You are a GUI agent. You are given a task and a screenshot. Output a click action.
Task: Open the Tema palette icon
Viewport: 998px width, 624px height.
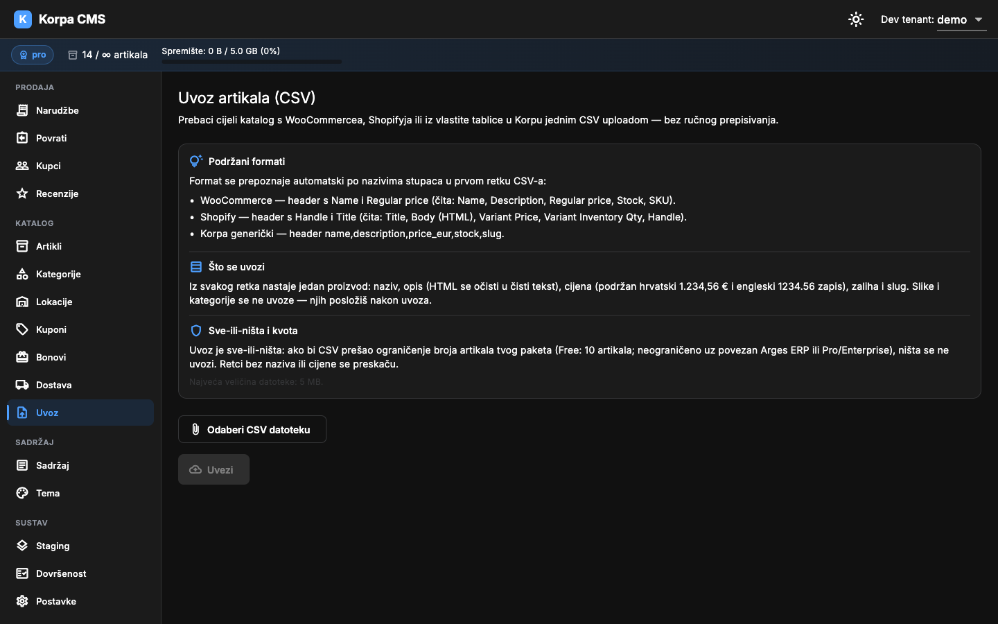tap(22, 493)
